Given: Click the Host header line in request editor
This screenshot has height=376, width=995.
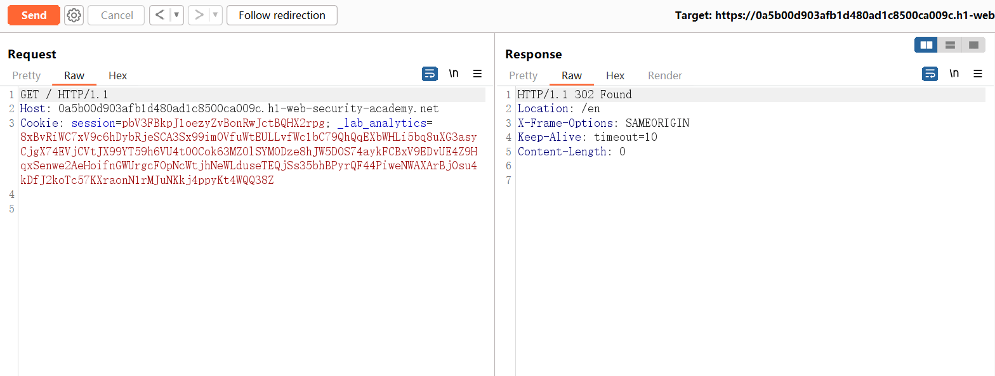Looking at the screenshot, I should pyautogui.click(x=228, y=108).
